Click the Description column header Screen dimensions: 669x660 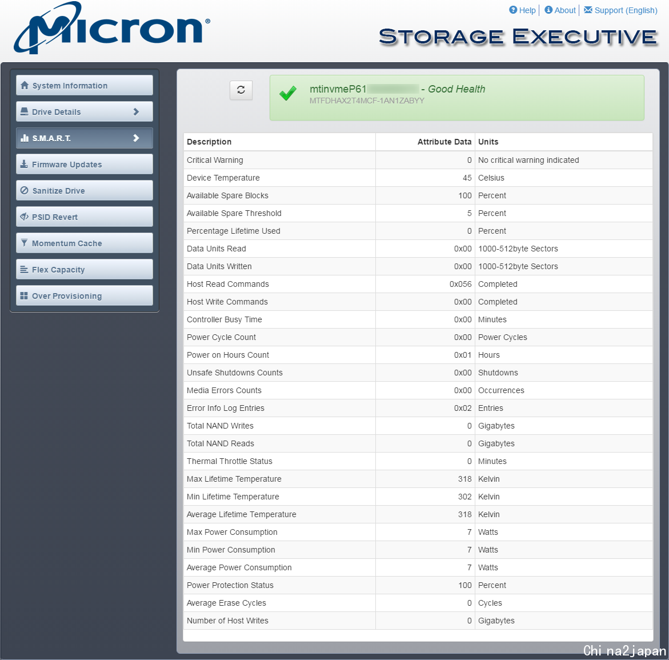pos(209,142)
